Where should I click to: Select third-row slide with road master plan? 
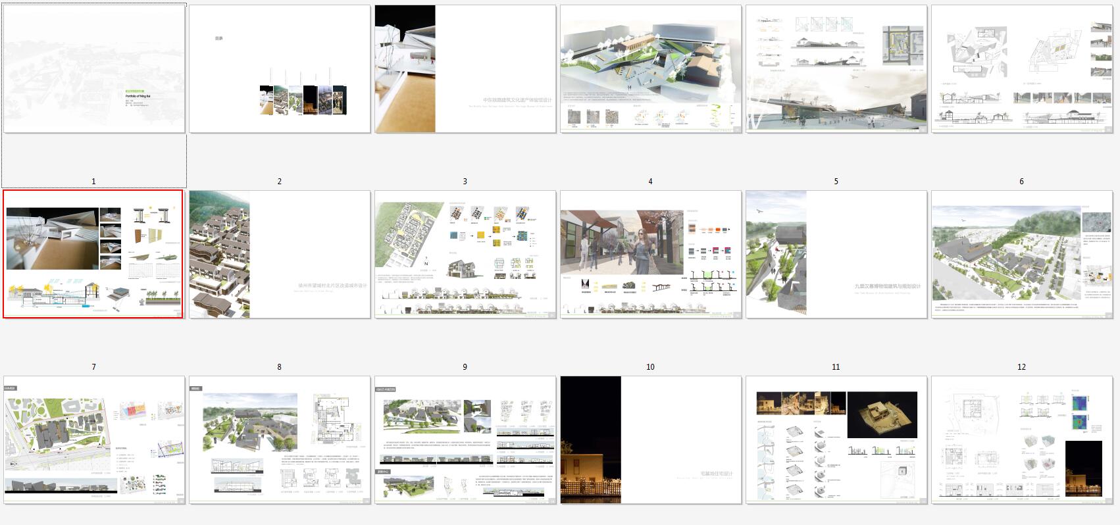[94, 440]
